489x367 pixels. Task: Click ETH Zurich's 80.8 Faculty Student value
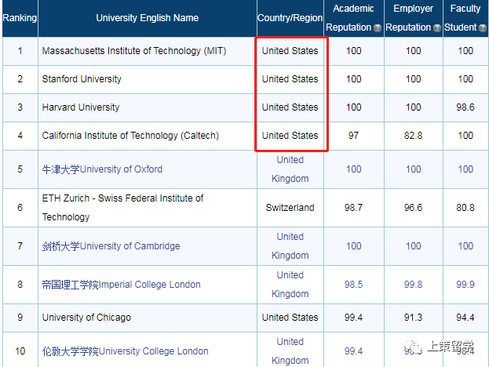(x=465, y=208)
